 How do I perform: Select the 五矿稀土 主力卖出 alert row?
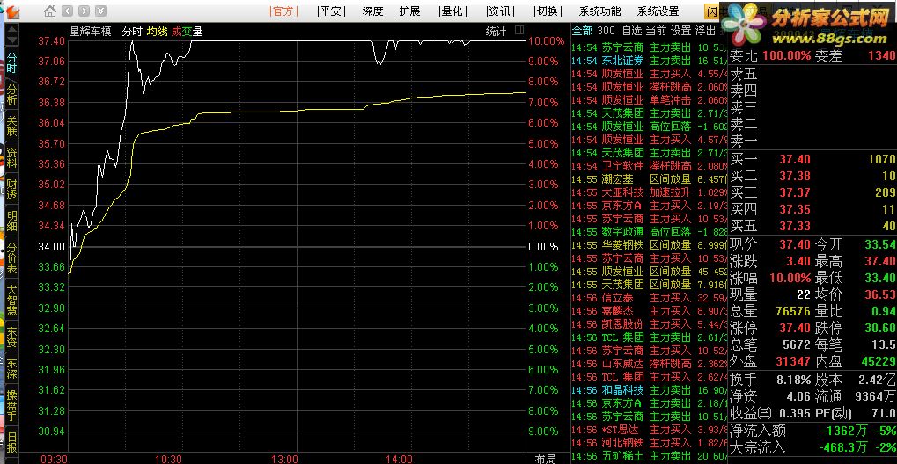coord(650,455)
